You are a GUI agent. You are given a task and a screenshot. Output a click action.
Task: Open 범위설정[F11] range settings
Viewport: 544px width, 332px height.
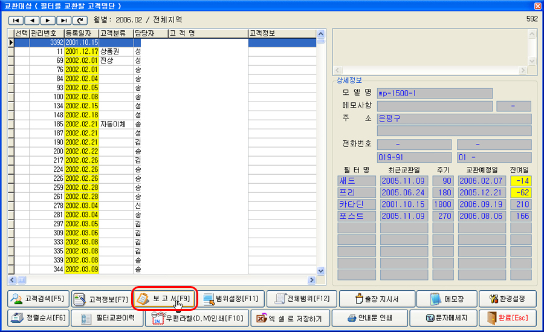click(232, 299)
